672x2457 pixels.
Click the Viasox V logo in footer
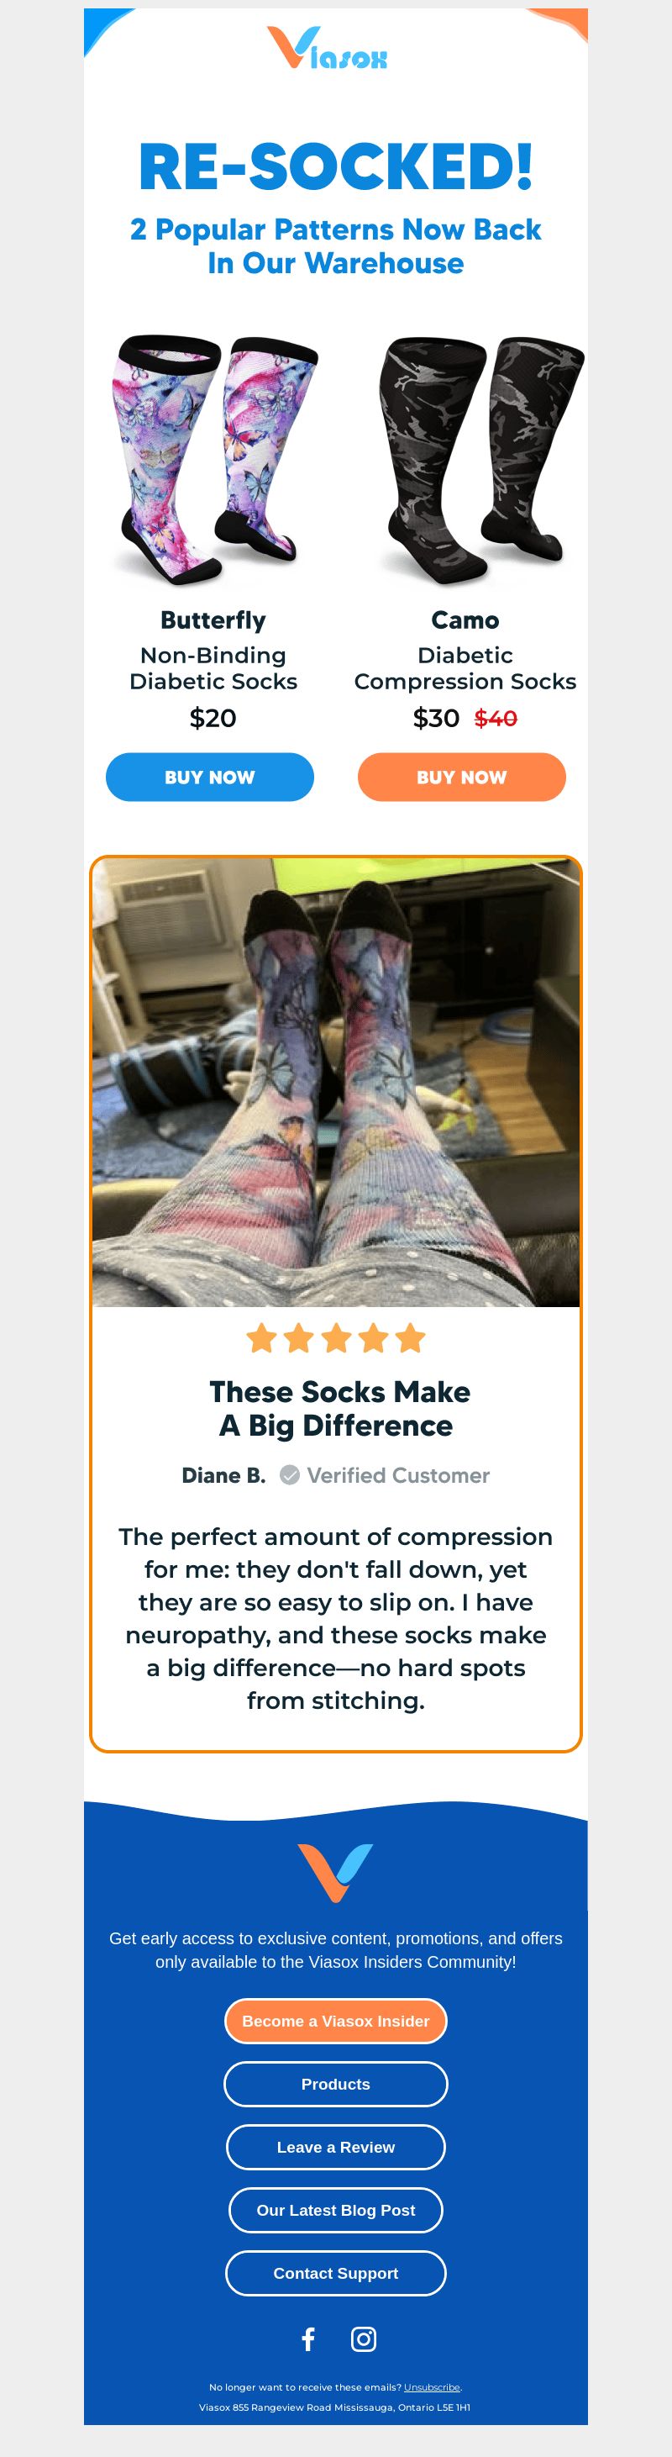click(x=335, y=1874)
